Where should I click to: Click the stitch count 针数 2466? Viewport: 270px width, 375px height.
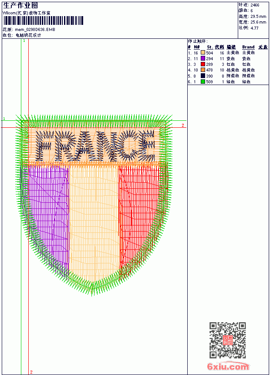(x=249, y=5)
